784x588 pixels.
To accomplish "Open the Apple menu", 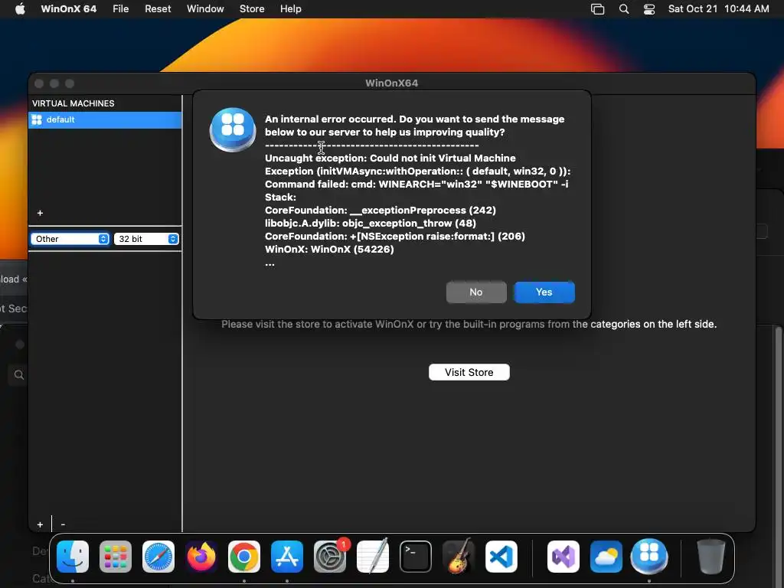I will pos(20,9).
